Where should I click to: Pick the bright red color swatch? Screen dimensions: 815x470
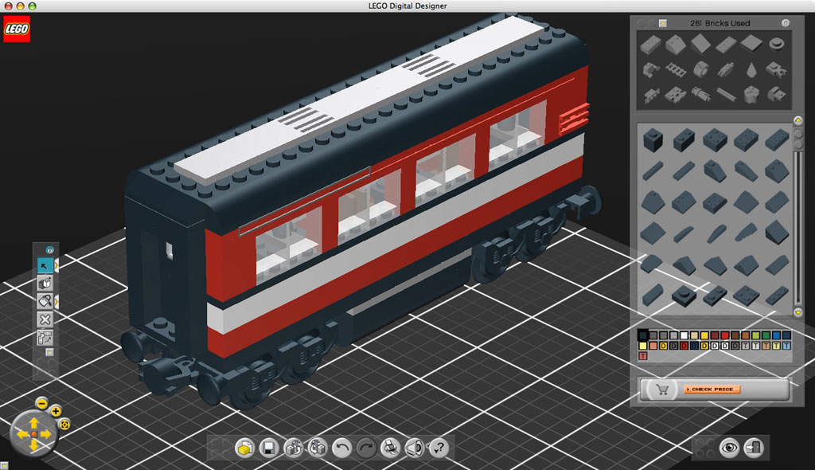[x=724, y=335]
